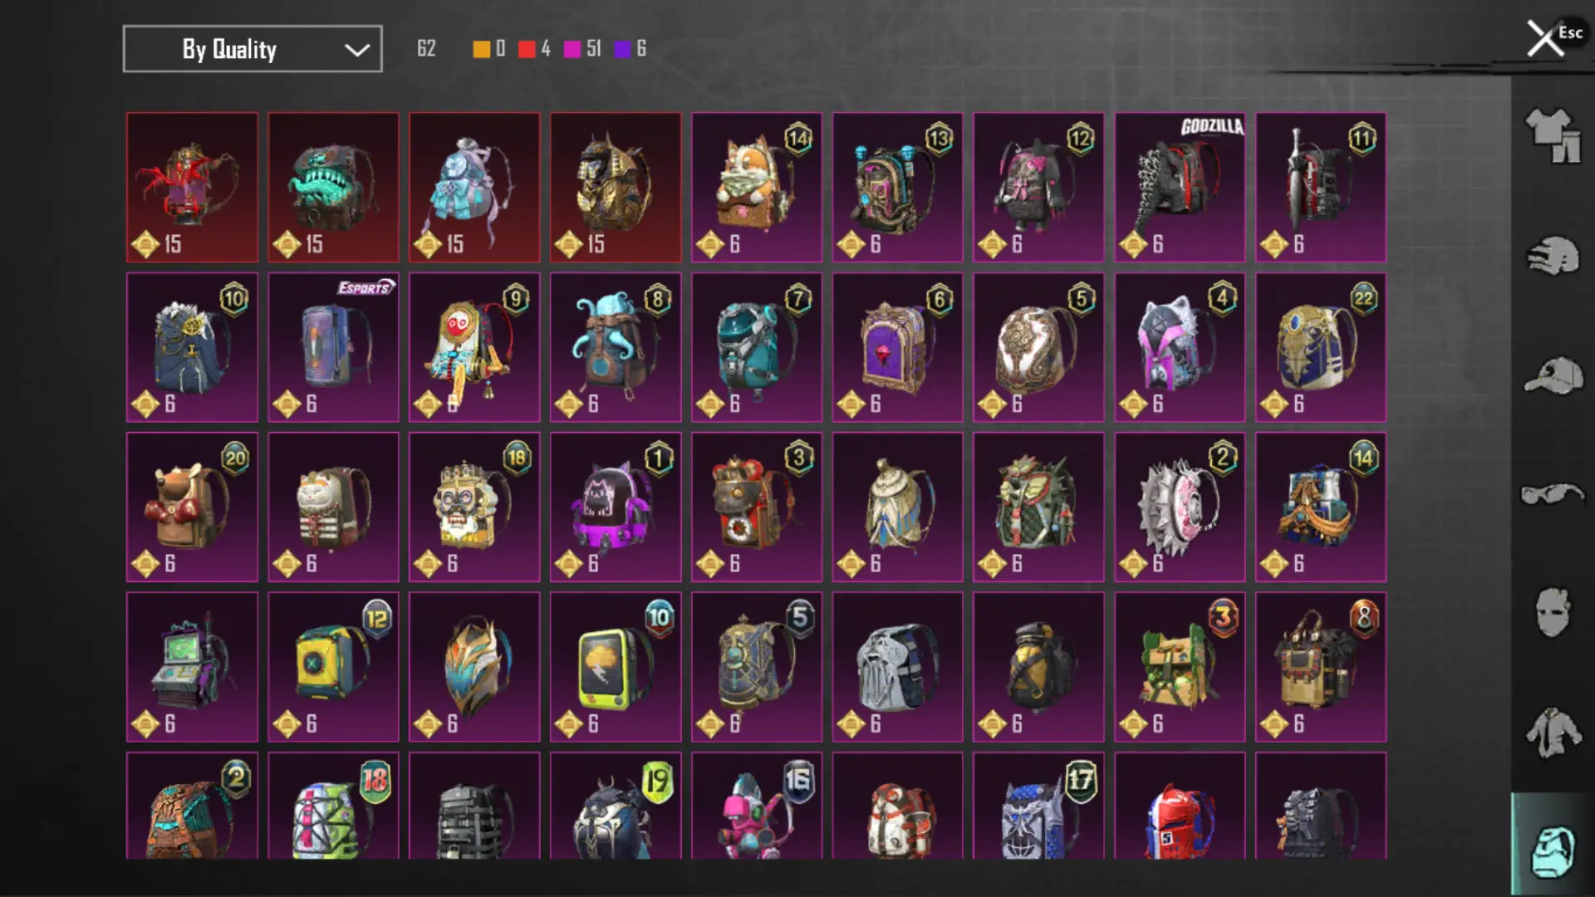The height and width of the screenshot is (897, 1595).
Task: Filter by the red quality swatch
Action: (527, 49)
